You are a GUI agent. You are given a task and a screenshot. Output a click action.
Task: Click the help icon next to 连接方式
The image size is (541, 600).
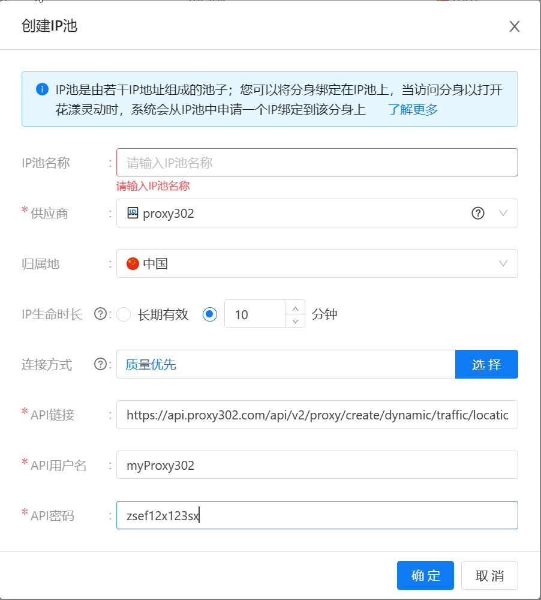pyautogui.click(x=100, y=364)
